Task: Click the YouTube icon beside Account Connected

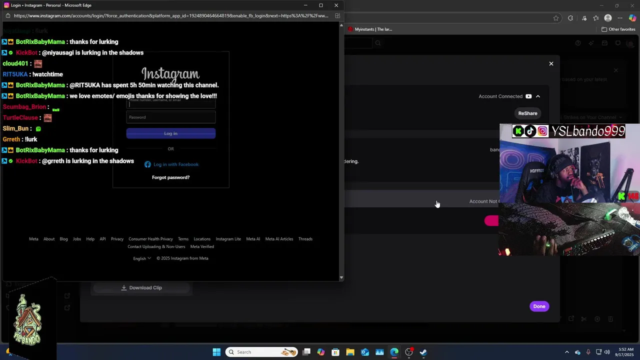Action: 528,96
